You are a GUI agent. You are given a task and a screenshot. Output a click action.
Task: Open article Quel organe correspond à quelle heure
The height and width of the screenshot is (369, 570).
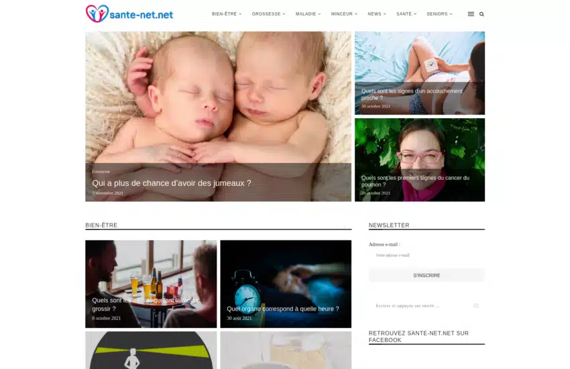tap(283, 309)
